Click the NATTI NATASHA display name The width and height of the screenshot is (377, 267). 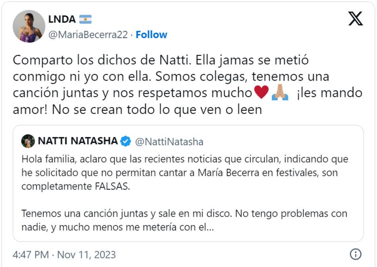78,141
